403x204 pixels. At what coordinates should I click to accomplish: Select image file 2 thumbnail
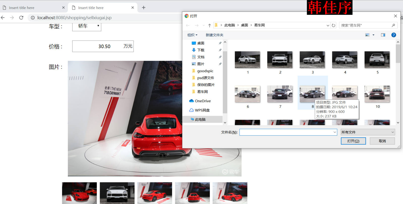280,60
